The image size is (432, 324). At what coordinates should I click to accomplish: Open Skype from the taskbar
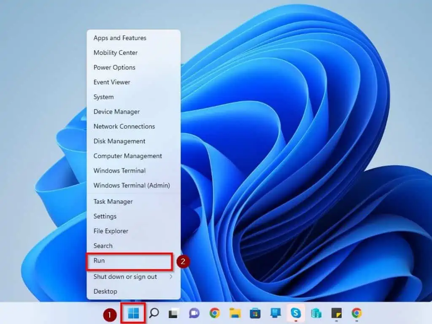[296, 313]
